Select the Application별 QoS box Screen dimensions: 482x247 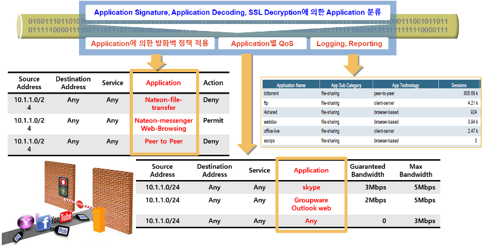tap(263, 44)
